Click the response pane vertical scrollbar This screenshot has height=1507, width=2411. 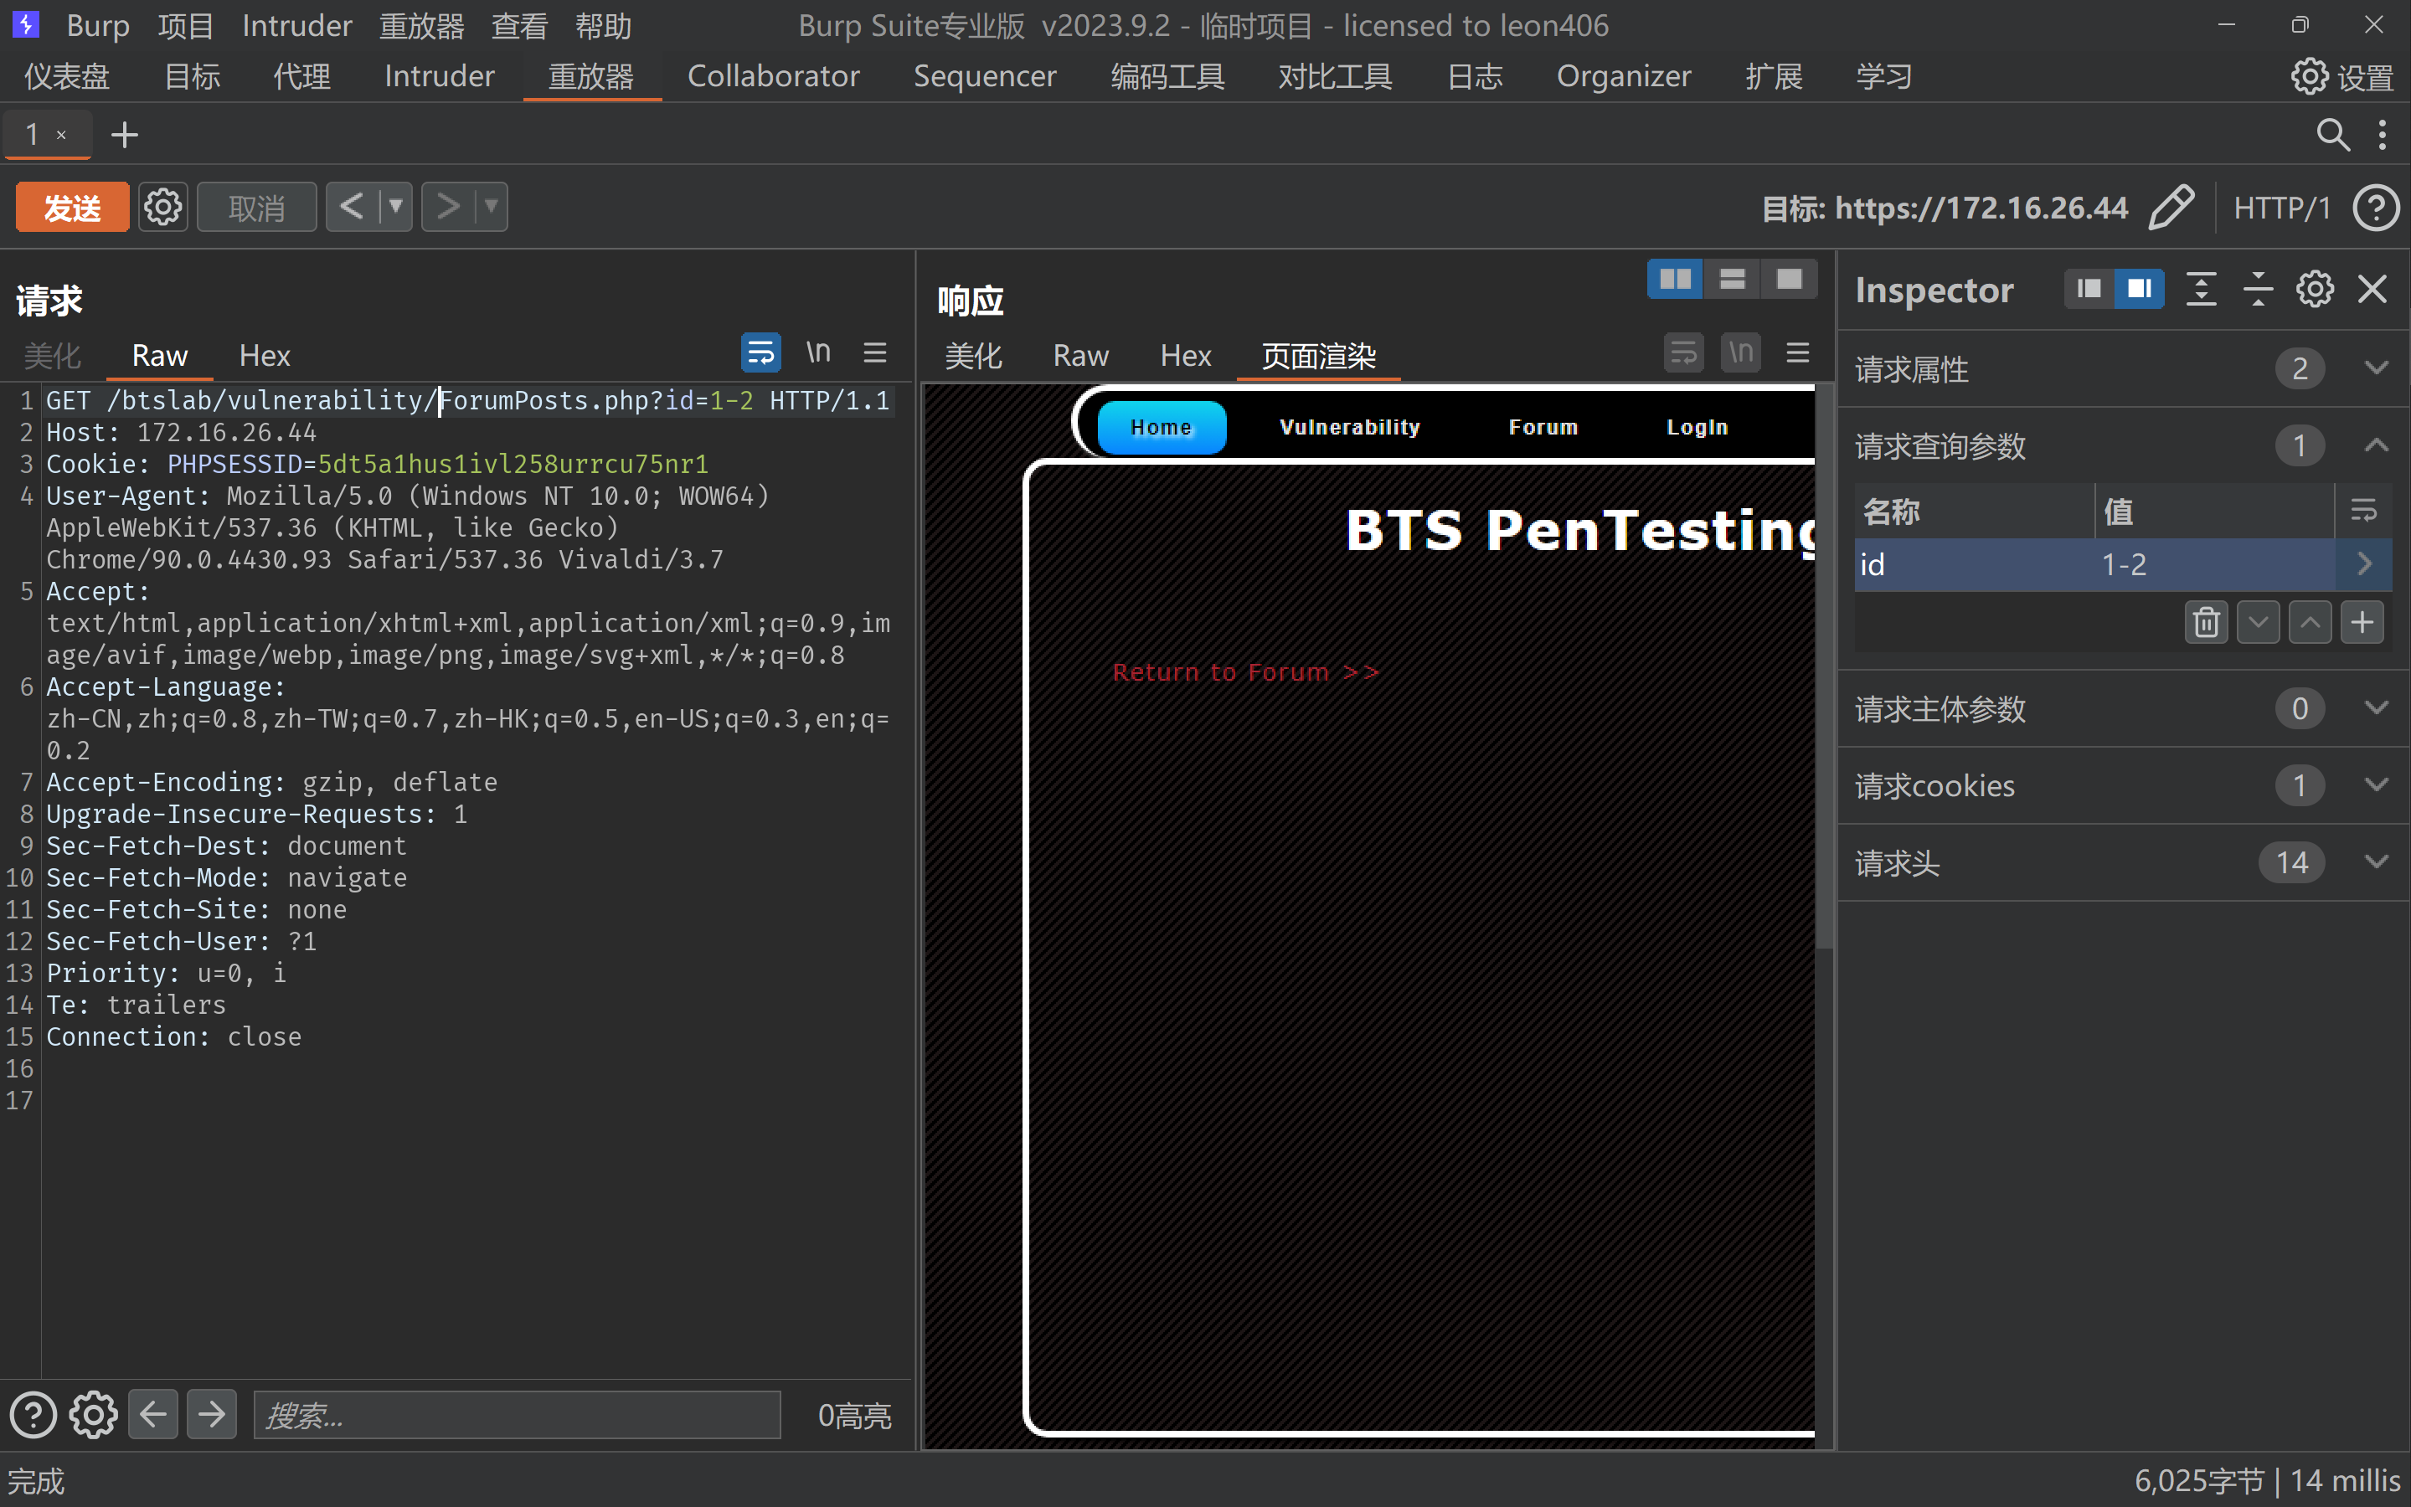(1823, 668)
